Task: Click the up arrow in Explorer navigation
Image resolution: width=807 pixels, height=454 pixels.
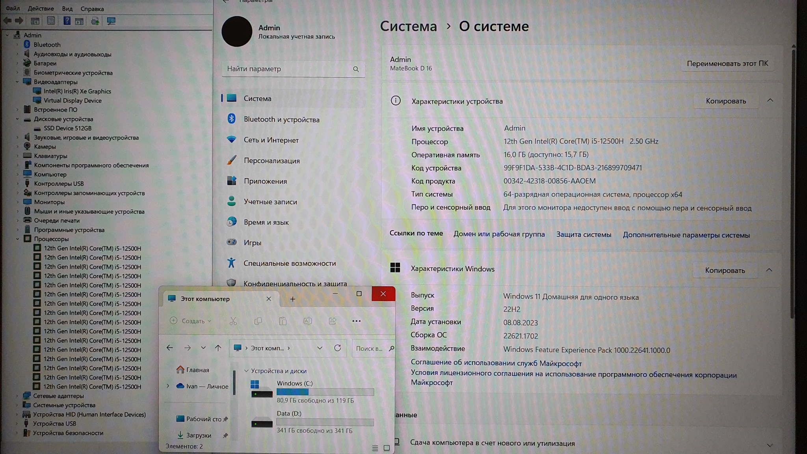Action: (x=218, y=348)
